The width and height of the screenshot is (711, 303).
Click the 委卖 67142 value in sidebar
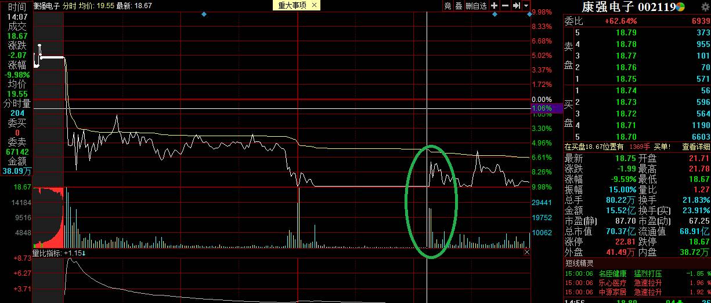18,152
